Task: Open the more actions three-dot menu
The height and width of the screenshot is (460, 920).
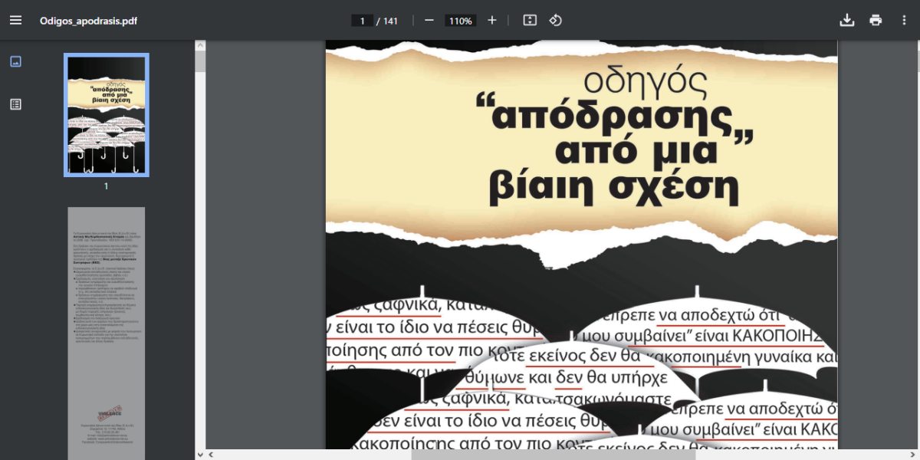Action: 904,21
